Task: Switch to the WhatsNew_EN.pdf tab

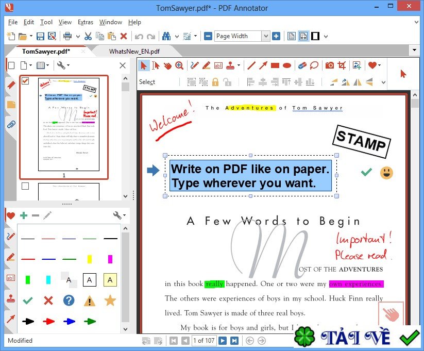Action: [x=134, y=52]
